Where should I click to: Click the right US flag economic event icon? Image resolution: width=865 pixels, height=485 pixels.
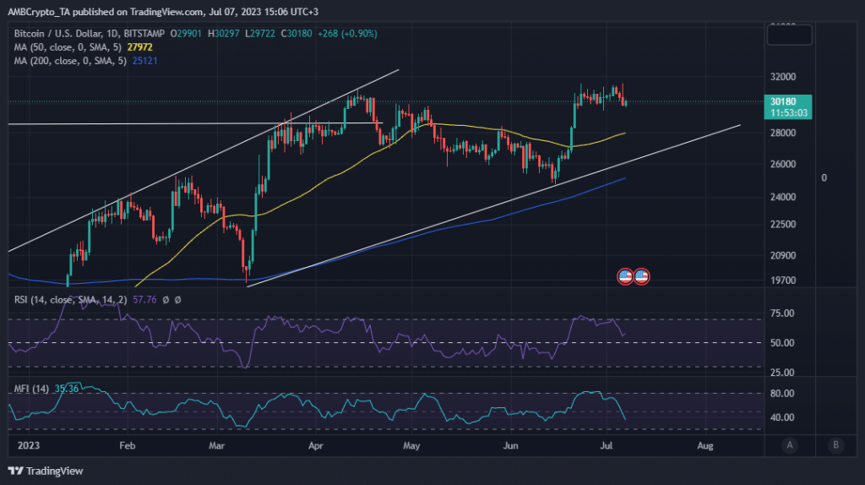(641, 276)
